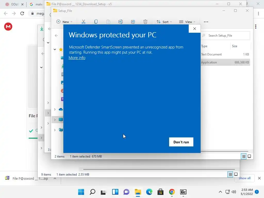
Task: Click the Cut scissors icon
Action: coord(84,22)
